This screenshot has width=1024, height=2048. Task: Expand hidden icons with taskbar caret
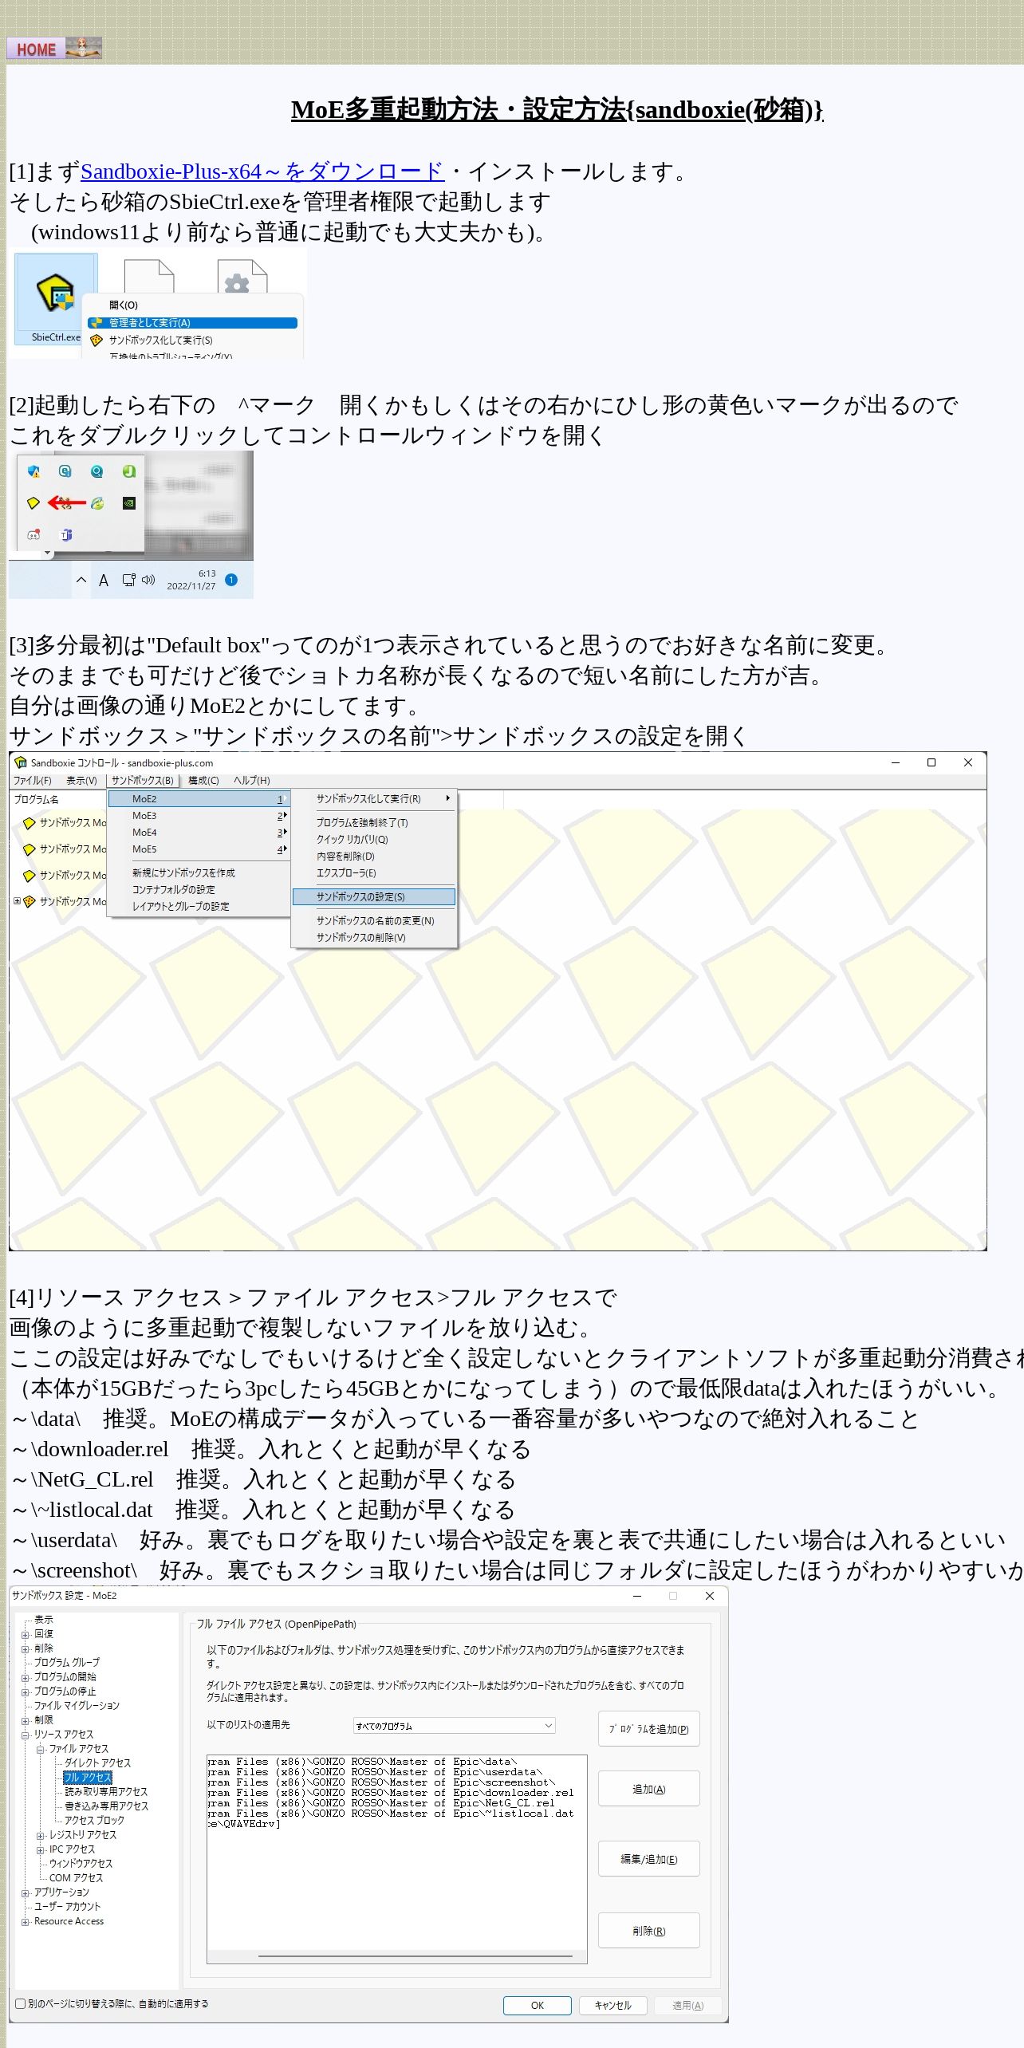pos(81,580)
